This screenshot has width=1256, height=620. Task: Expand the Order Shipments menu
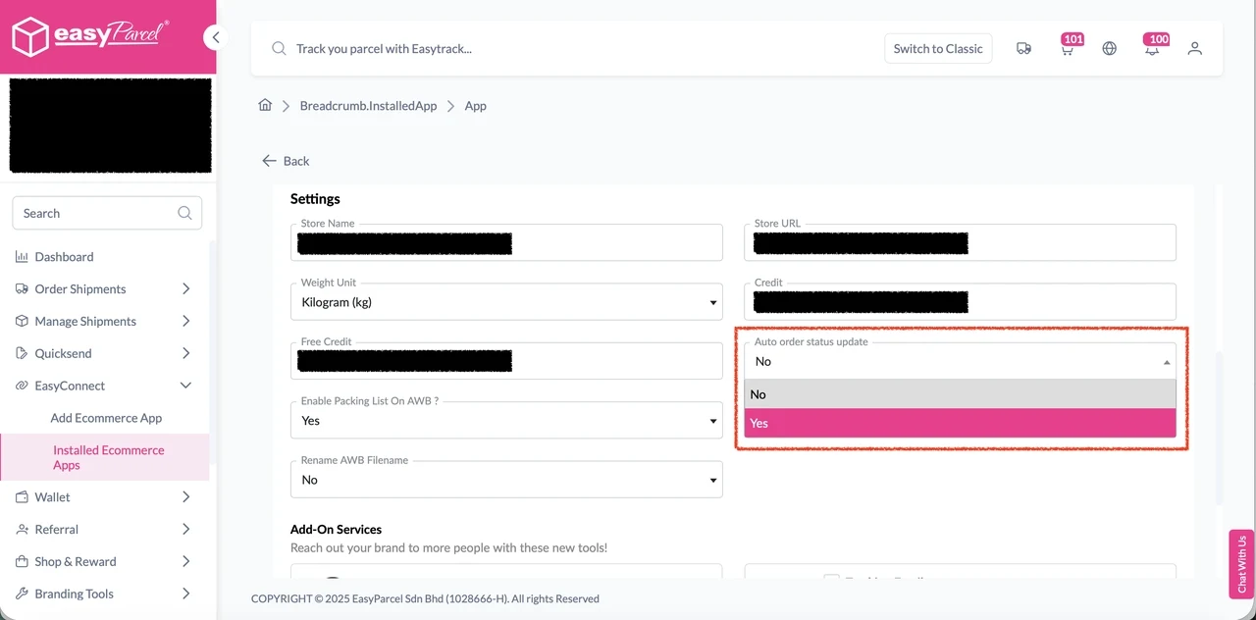click(x=185, y=288)
